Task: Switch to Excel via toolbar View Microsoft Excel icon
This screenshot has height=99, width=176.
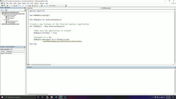Action: coord(2,5)
